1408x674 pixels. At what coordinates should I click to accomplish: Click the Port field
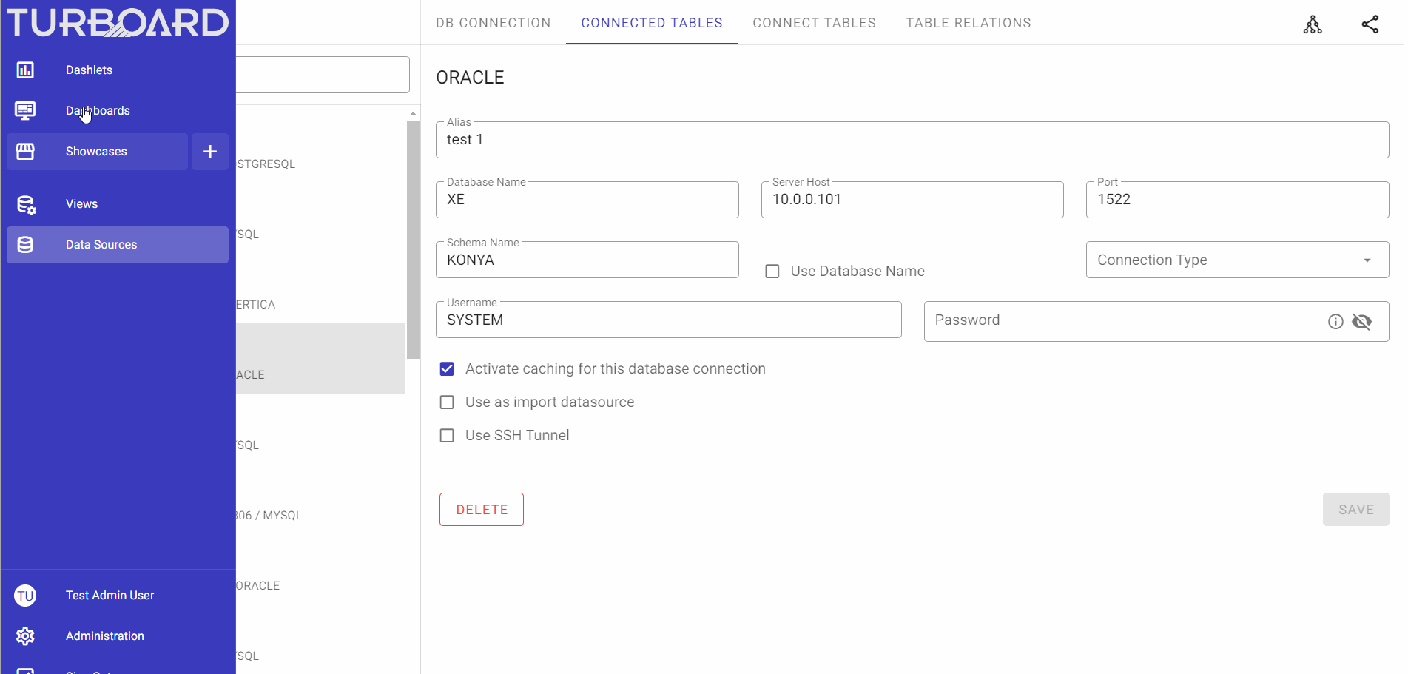coord(1237,200)
